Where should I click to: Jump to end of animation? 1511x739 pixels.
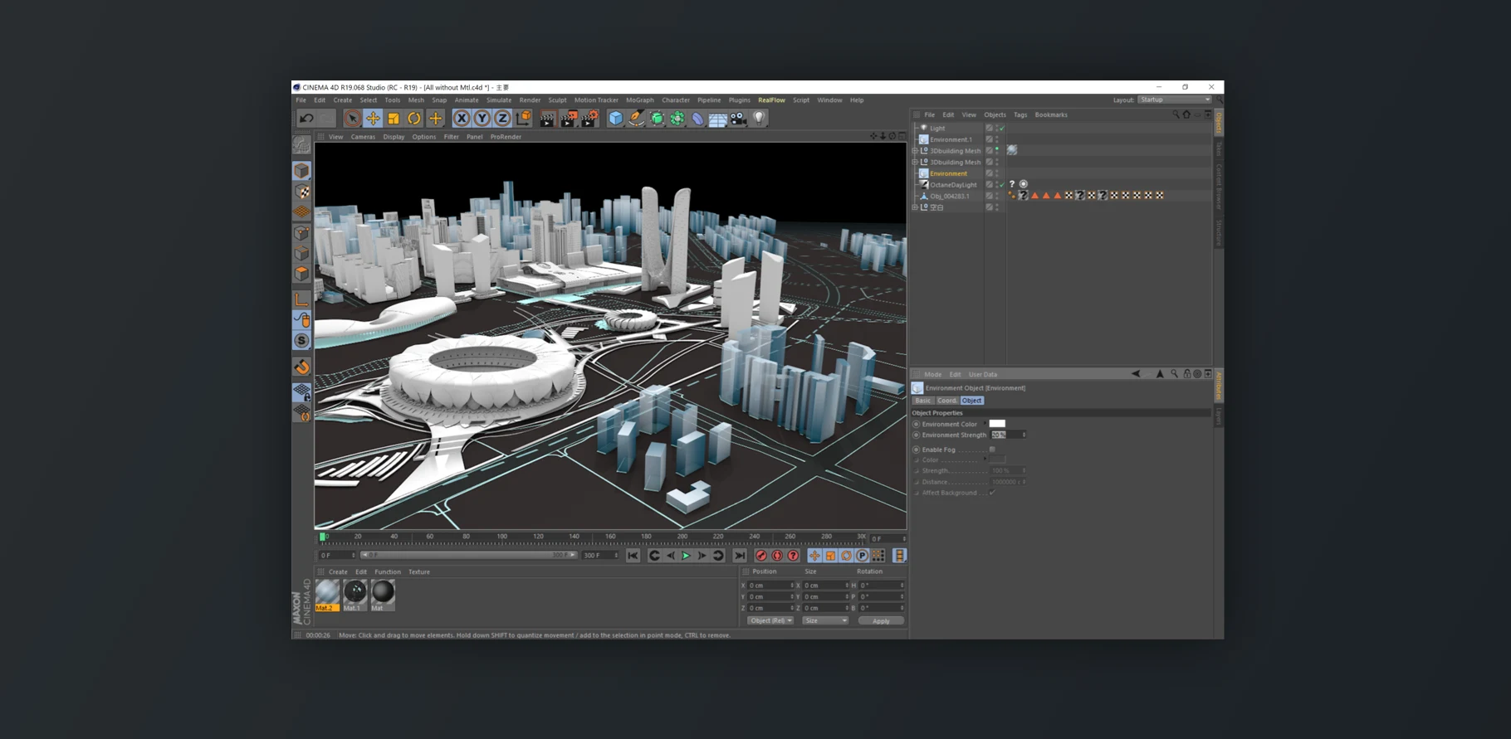pos(740,556)
